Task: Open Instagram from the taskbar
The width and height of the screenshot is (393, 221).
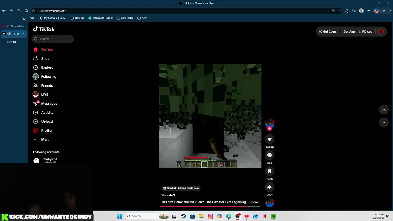Action: click(x=211, y=216)
